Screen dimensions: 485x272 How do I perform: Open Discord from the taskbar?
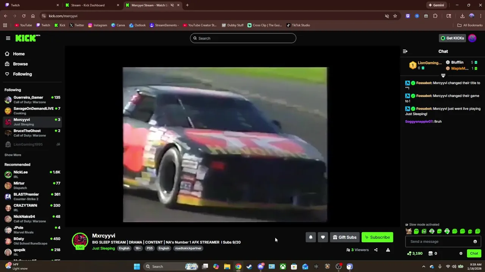[x=261, y=266]
